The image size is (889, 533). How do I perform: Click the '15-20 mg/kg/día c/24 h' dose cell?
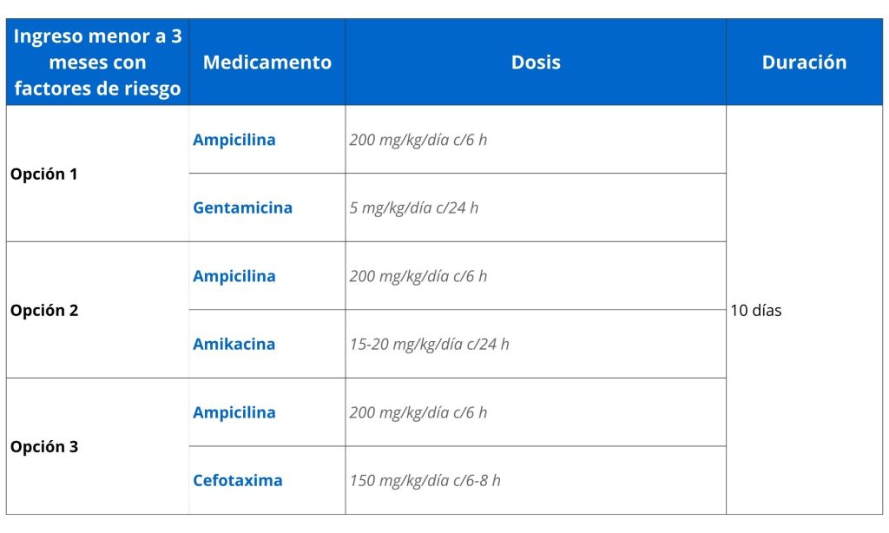pyautogui.click(x=429, y=344)
